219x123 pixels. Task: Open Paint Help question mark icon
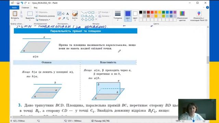point(207,8)
